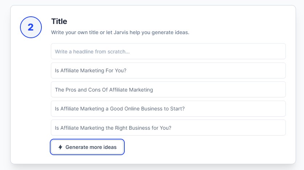Image resolution: width=304 pixels, height=170 pixels.
Task: Click the placeholder text in the headline field
Action: pos(92,52)
